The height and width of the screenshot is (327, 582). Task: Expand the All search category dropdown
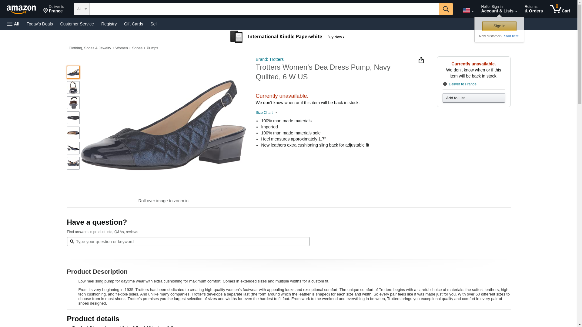pos(82,9)
